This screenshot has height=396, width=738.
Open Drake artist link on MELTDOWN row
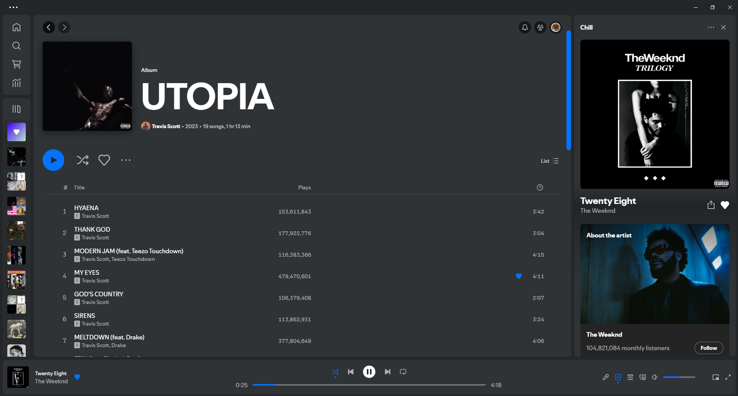point(118,345)
